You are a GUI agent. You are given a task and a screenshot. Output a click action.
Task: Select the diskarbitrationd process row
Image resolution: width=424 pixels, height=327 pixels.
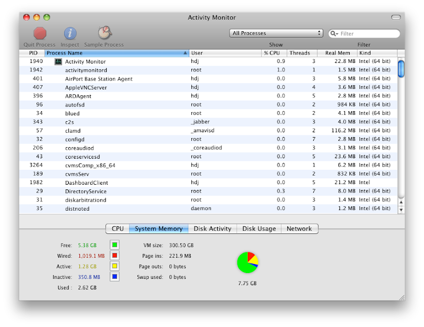(x=208, y=200)
